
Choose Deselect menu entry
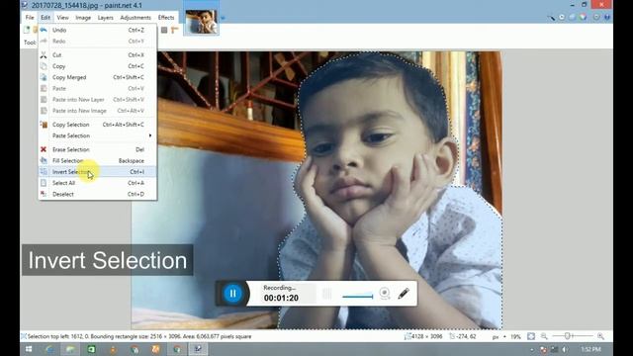(x=98, y=194)
